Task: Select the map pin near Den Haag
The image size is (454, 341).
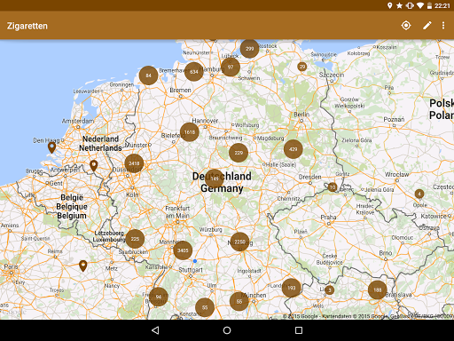Action: tap(51, 147)
